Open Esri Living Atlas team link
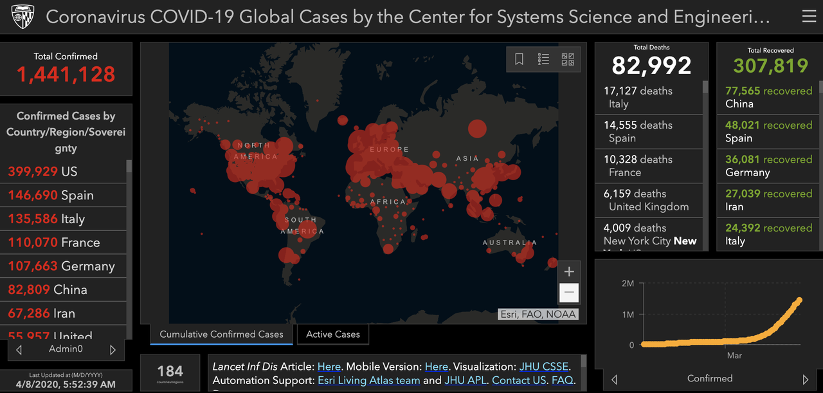Viewport: 823px width, 393px height. pos(368,380)
